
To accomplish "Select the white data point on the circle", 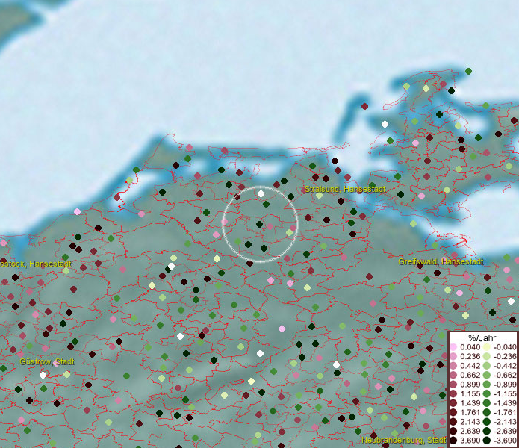I will click(x=261, y=194).
